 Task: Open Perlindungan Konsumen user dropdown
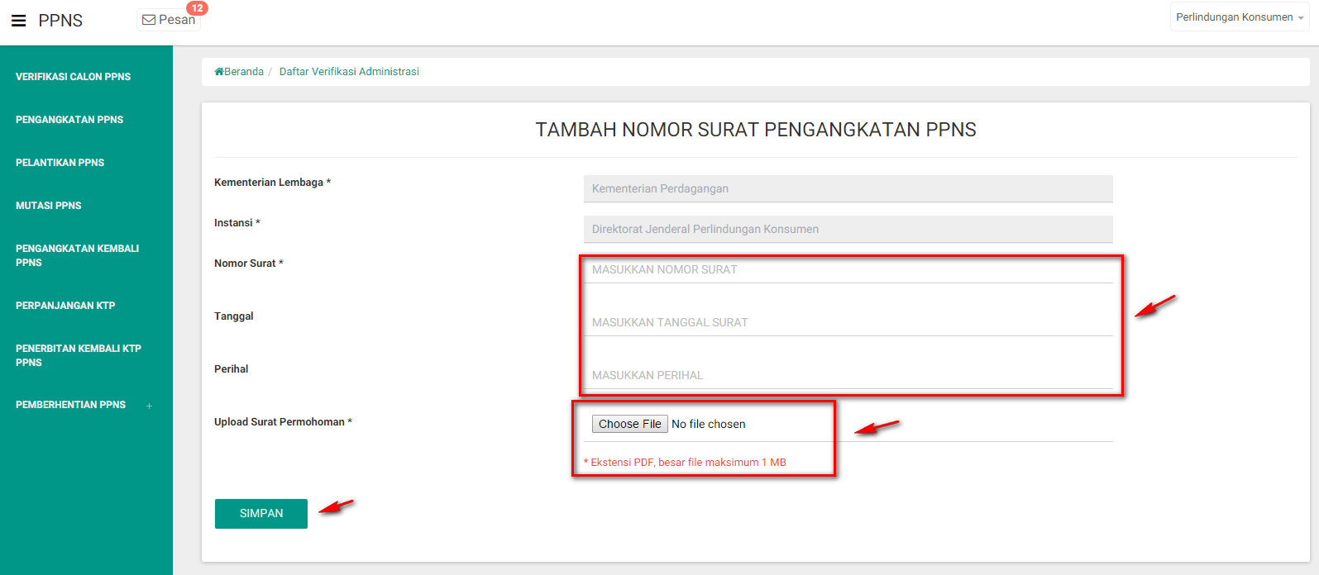[1239, 17]
